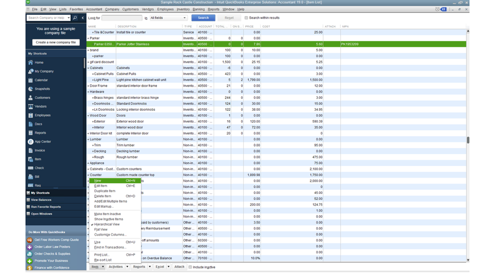Click the Look for text field

122,18
